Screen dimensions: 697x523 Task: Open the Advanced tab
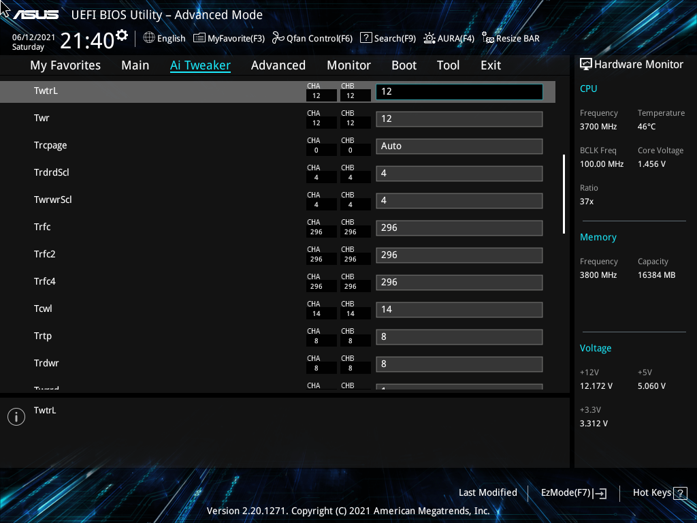278,65
